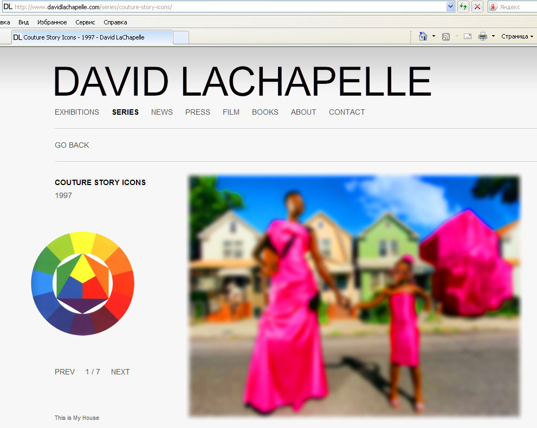Screen dimensions: 537x428
Task: Click the refresh page icon
Action: 463,6
